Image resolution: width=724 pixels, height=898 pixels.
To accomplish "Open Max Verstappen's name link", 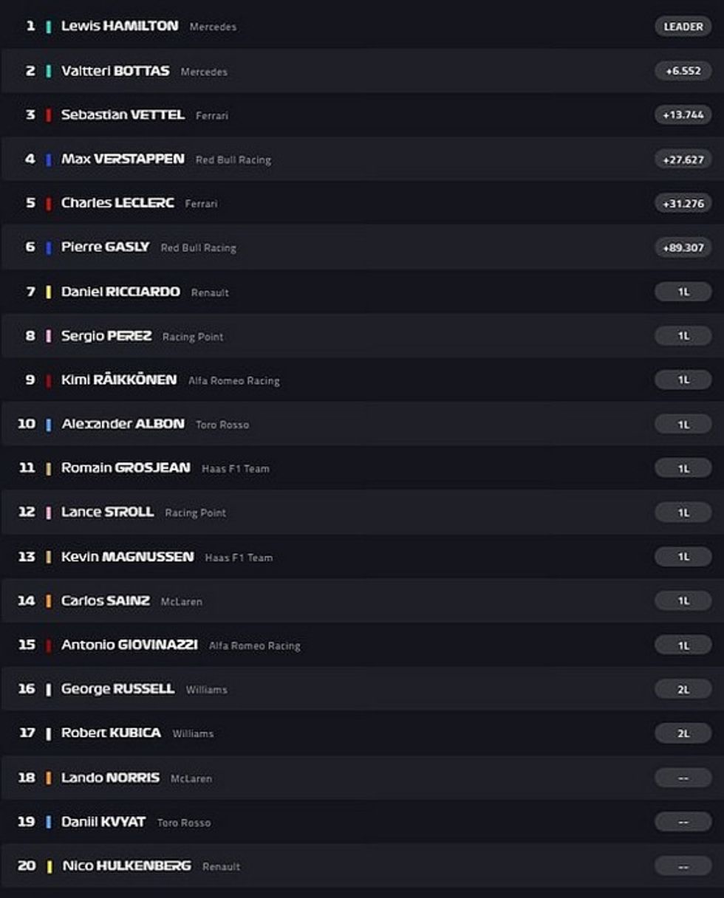I will [123, 159].
